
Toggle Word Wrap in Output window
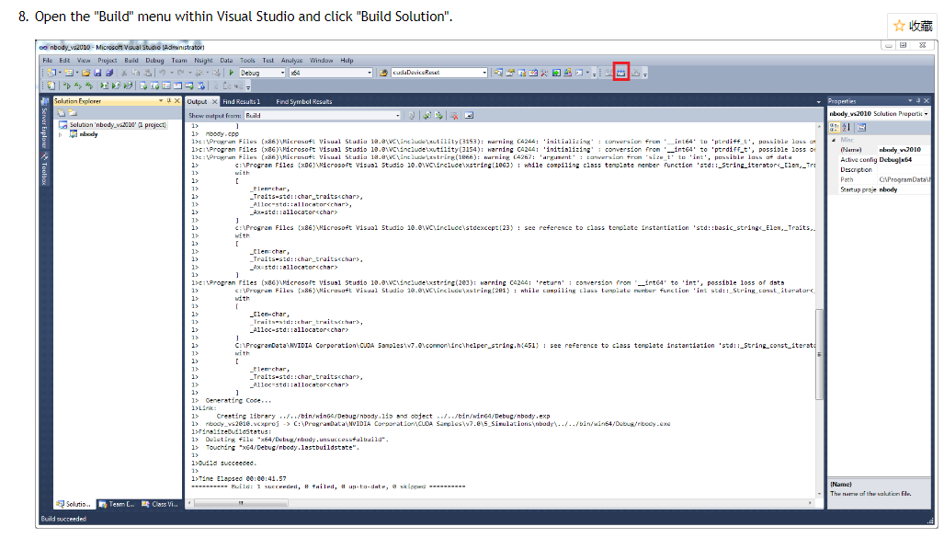point(469,116)
